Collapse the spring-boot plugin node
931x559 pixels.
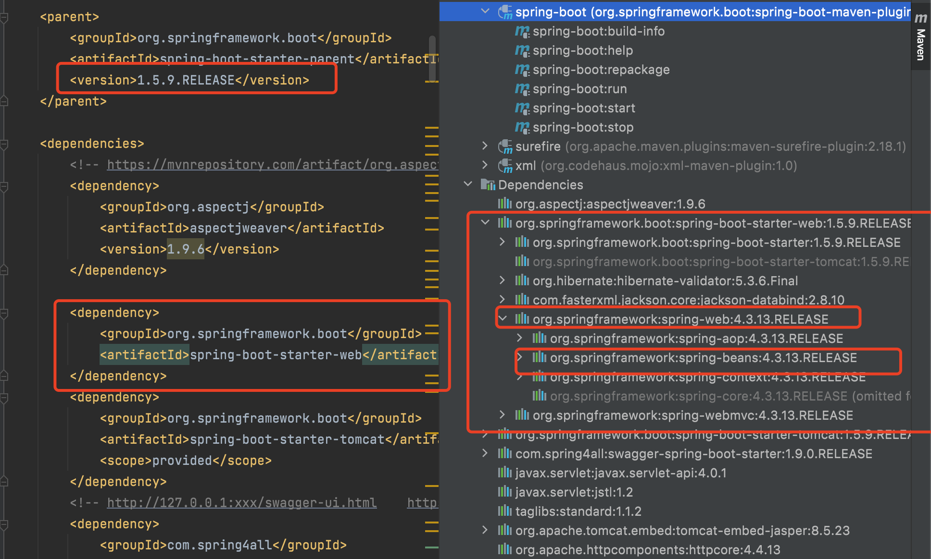click(485, 11)
